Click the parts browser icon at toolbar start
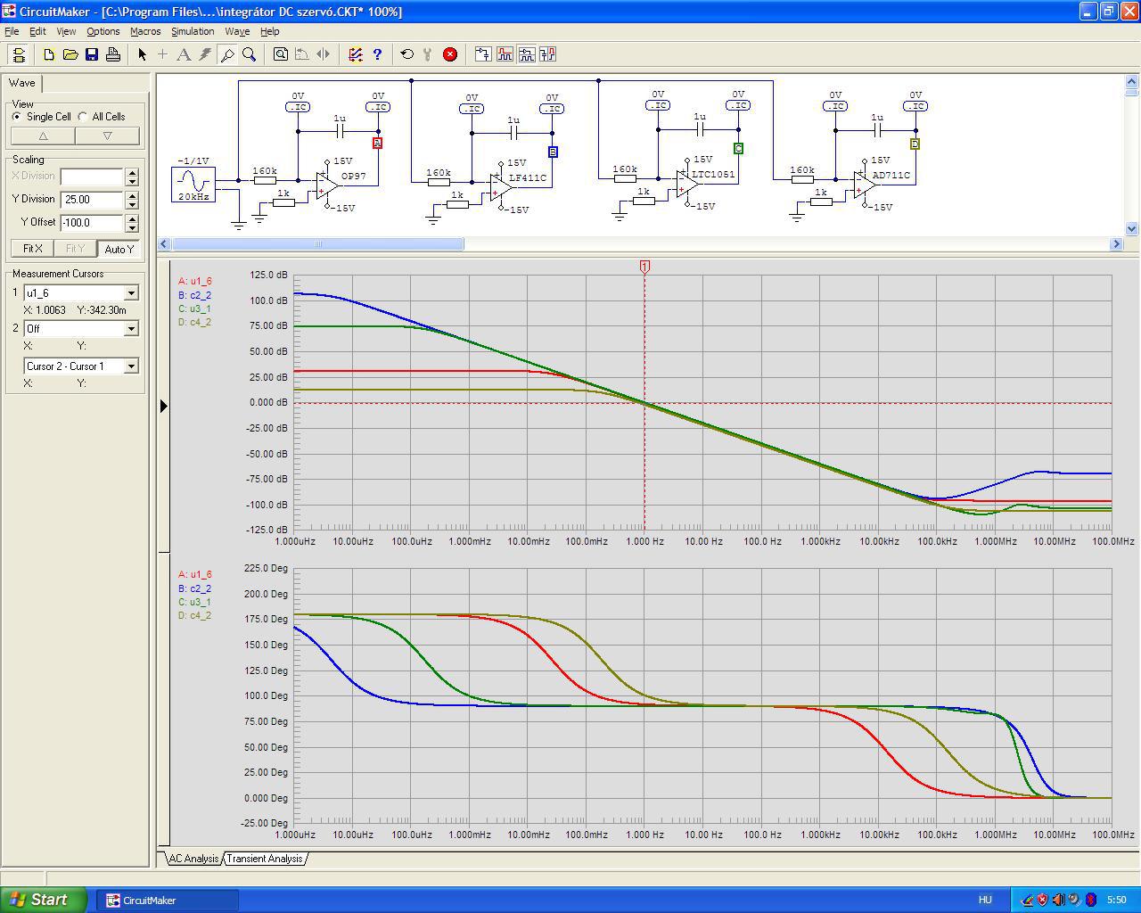The image size is (1141, 913). click(x=19, y=54)
